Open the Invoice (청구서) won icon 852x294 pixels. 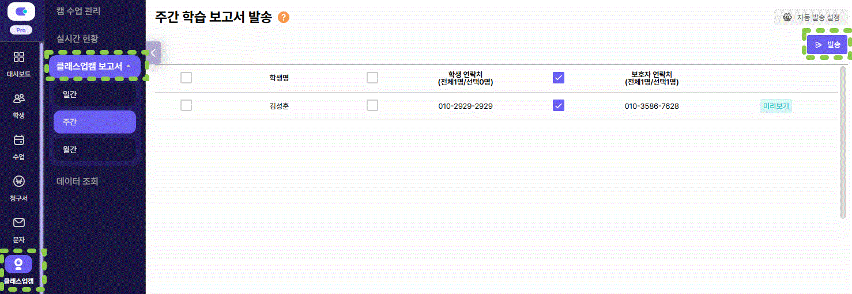point(19,182)
